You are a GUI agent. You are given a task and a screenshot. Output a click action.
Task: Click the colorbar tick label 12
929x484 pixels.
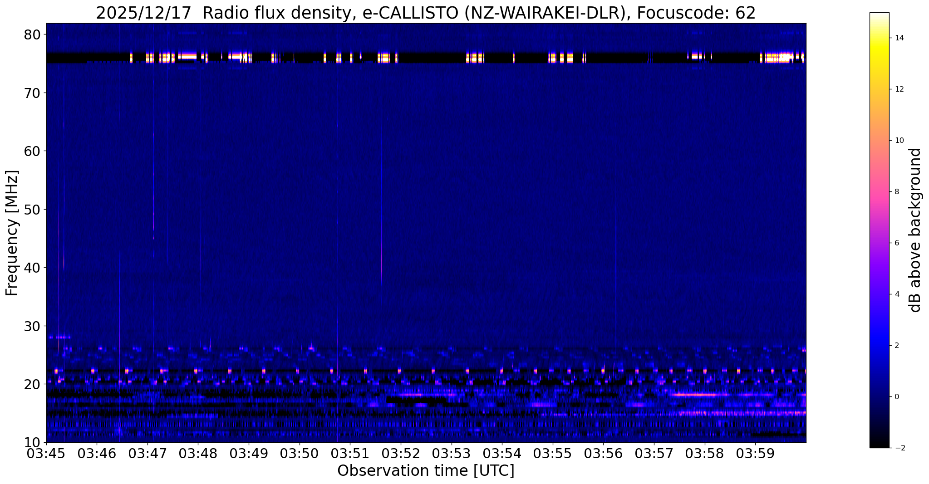pos(899,89)
